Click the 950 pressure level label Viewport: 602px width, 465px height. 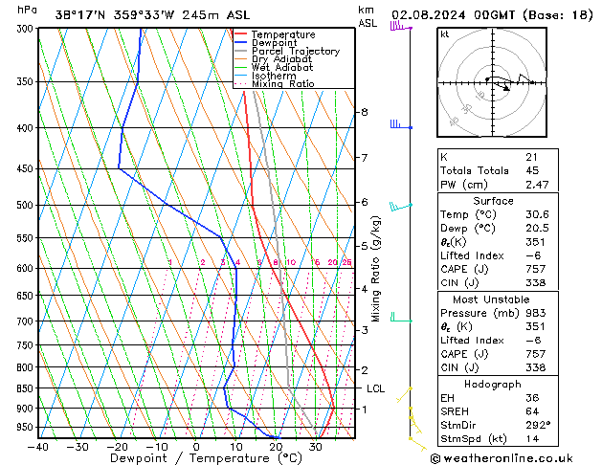click(x=27, y=428)
